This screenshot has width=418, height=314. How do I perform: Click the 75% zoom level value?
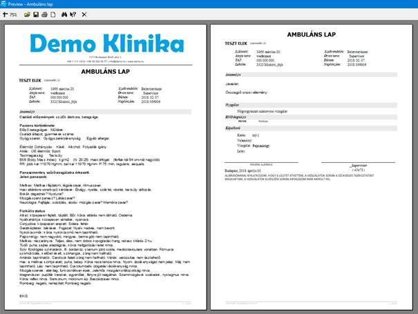pyautogui.click(x=13, y=14)
